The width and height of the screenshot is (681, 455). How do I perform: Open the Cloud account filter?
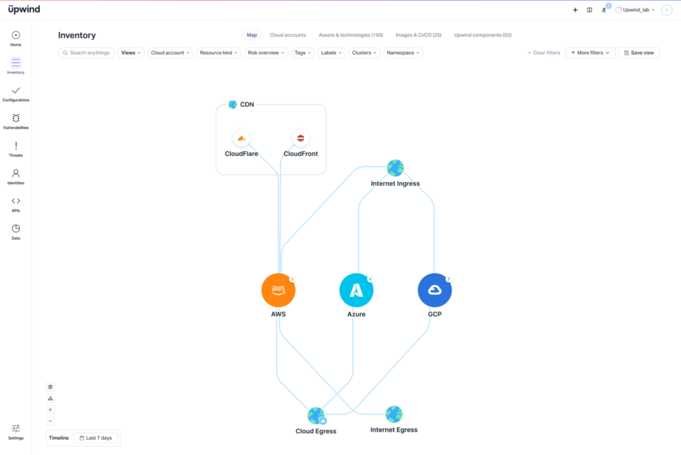[170, 53]
